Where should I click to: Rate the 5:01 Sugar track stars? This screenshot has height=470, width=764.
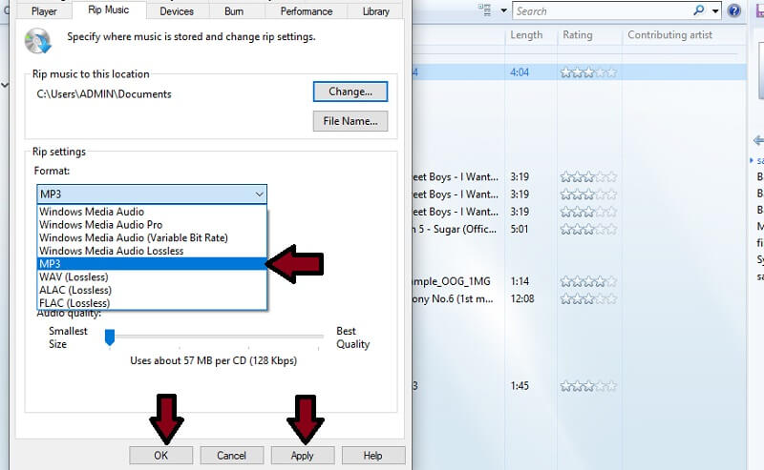coord(588,229)
